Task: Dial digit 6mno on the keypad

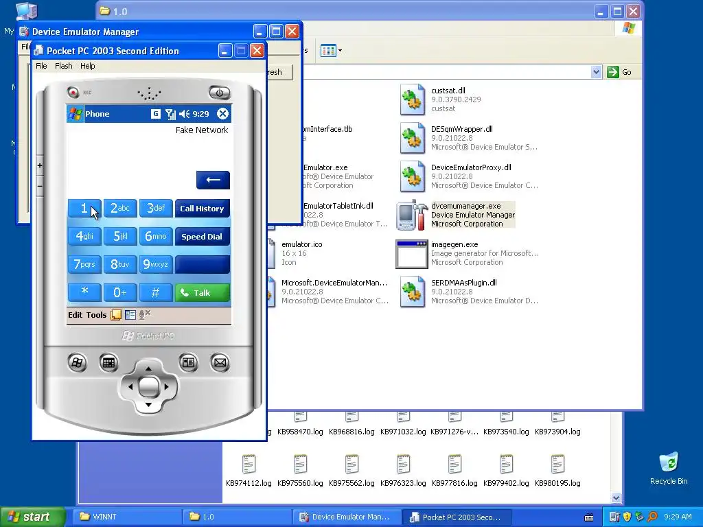Action: [x=156, y=236]
